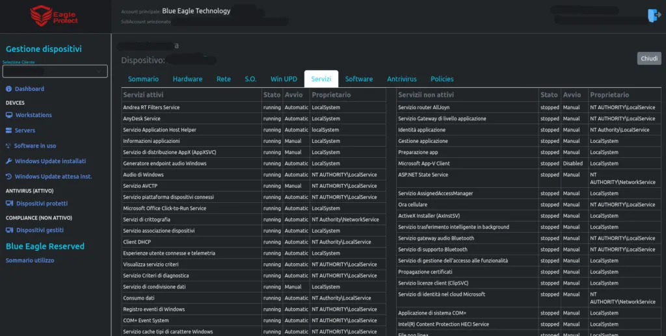
Task: Select Identità applicazione row
Action: click(529, 130)
